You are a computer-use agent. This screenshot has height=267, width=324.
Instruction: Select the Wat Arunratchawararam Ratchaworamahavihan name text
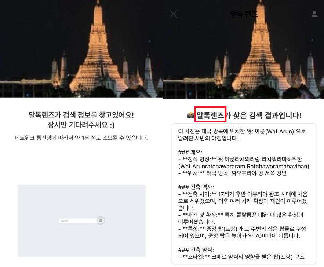click(244, 166)
